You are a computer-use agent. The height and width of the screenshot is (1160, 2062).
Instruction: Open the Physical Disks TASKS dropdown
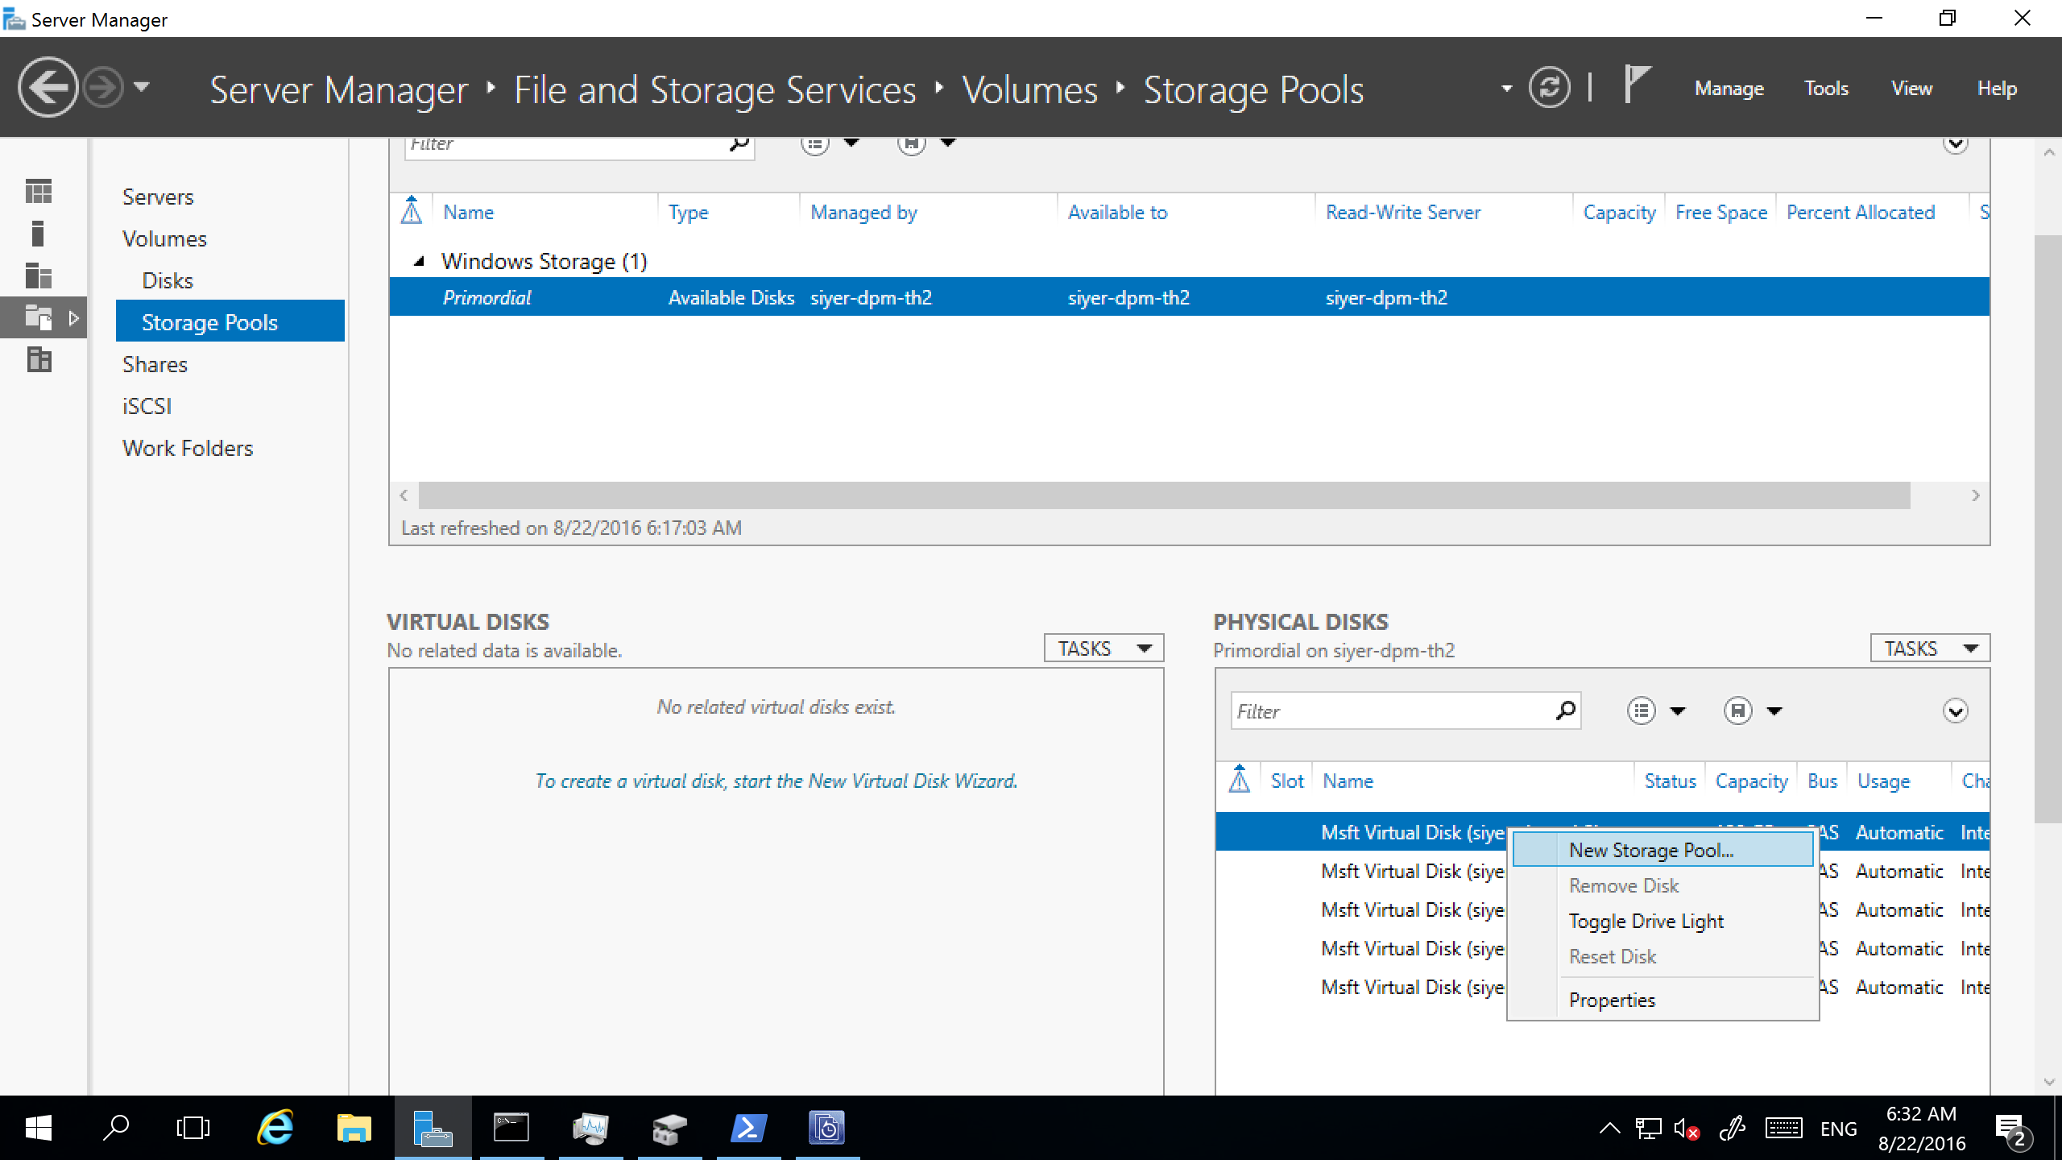(x=1930, y=648)
